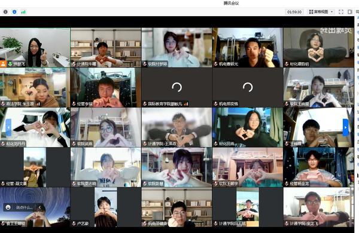Select the 经管杨金龙 video tile

click(319, 167)
